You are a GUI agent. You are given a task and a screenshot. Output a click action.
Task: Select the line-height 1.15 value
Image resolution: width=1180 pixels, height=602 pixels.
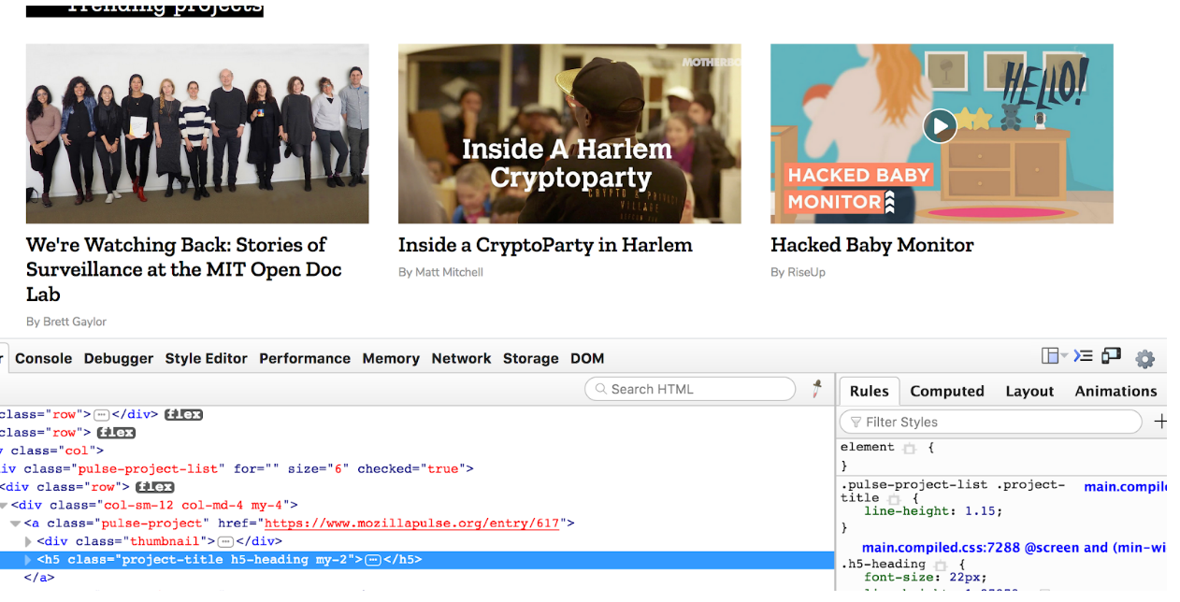[982, 511]
